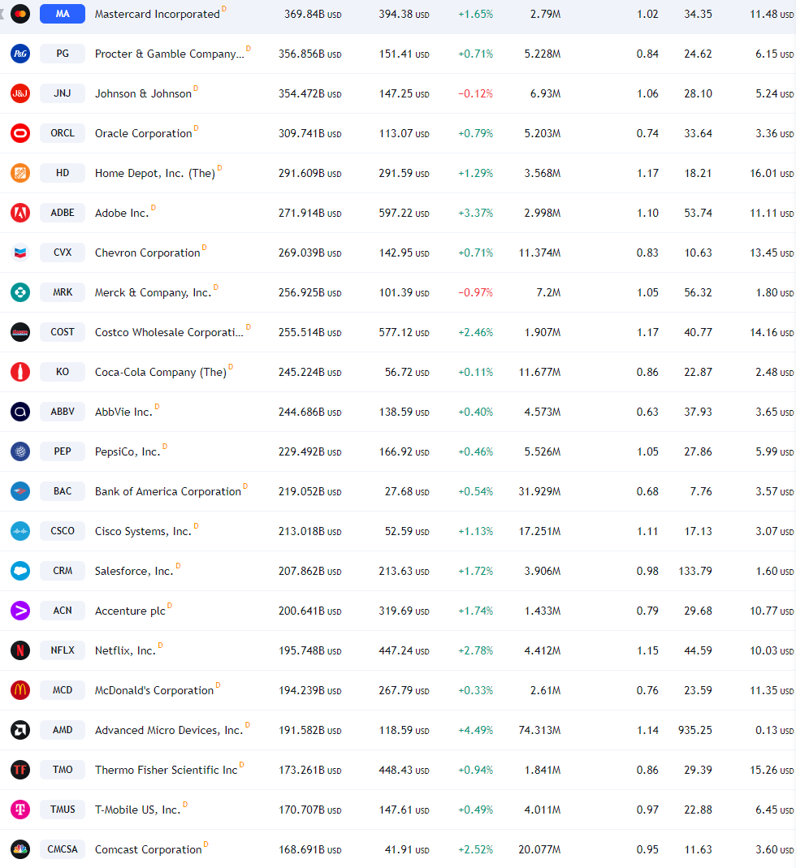
Task: Select the CVX ticker badge
Action: (x=63, y=253)
